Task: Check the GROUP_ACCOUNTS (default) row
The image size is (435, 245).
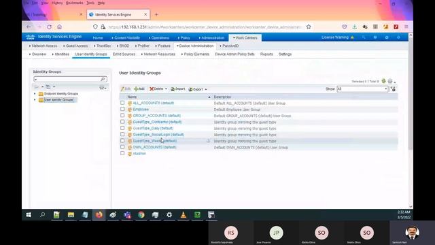Action: pos(122,115)
